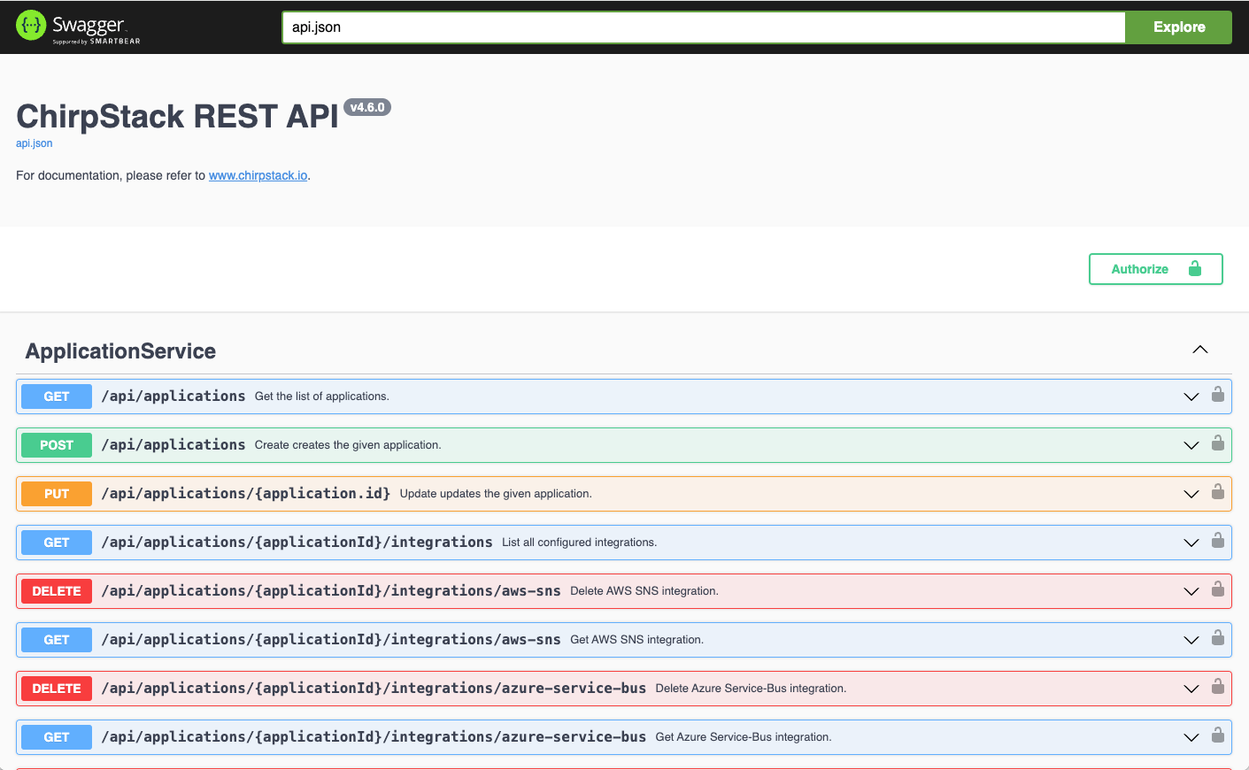Image resolution: width=1249 pixels, height=770 pixels.
Task: Expand List all configured integrations chevron
Action: pyautogui.click(x=1191, y=543)
